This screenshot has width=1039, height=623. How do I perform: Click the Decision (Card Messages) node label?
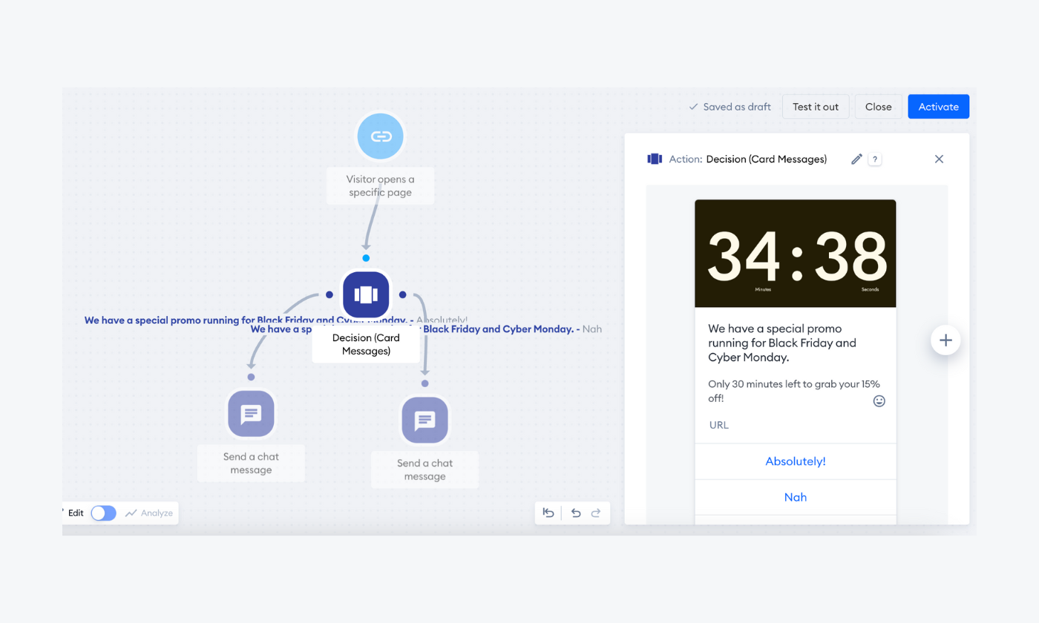(366, 344)
